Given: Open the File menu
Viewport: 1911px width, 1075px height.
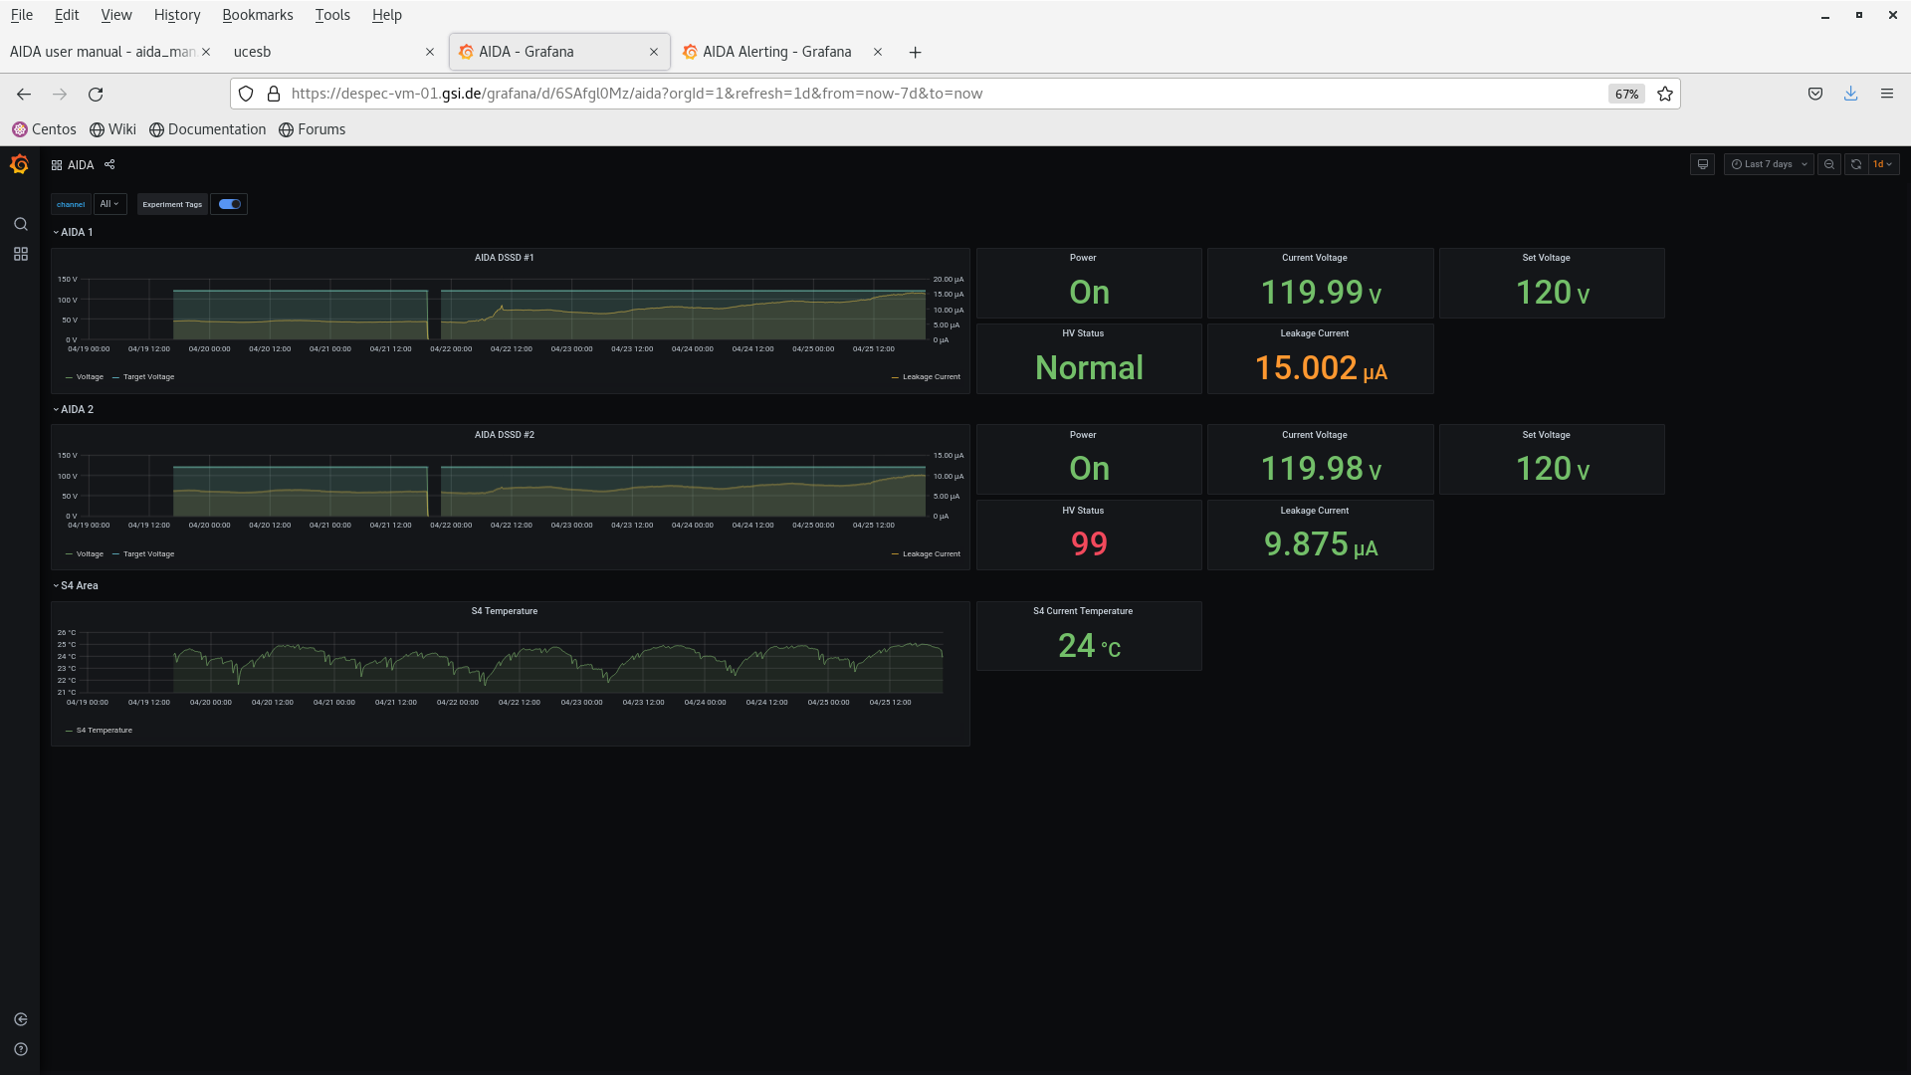Looking at the screenshot, I should pyautogui.click(x=21, y=15).
